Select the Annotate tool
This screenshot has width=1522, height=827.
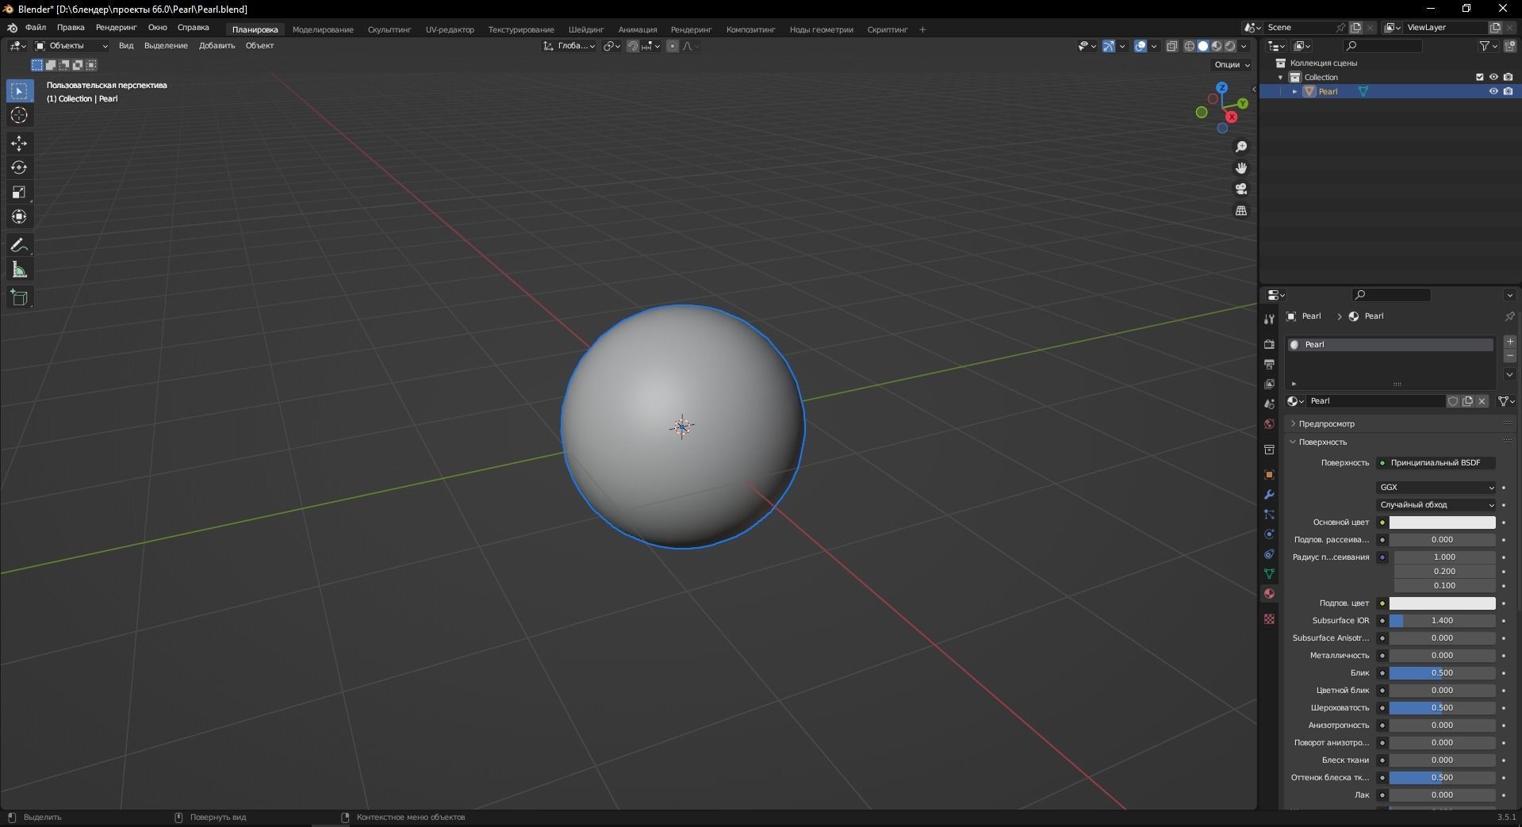[x=19, y=245]
